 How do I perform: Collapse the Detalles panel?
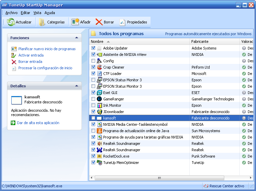[77, 86]
